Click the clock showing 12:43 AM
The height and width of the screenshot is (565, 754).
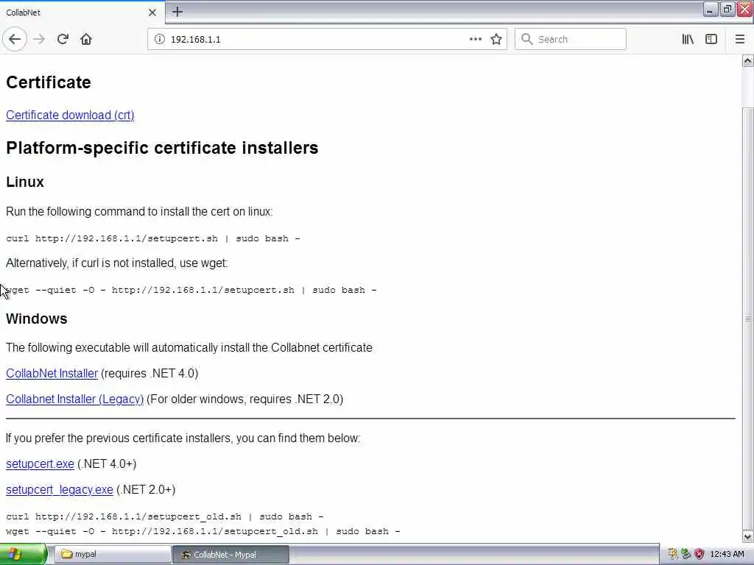(727, 554)
